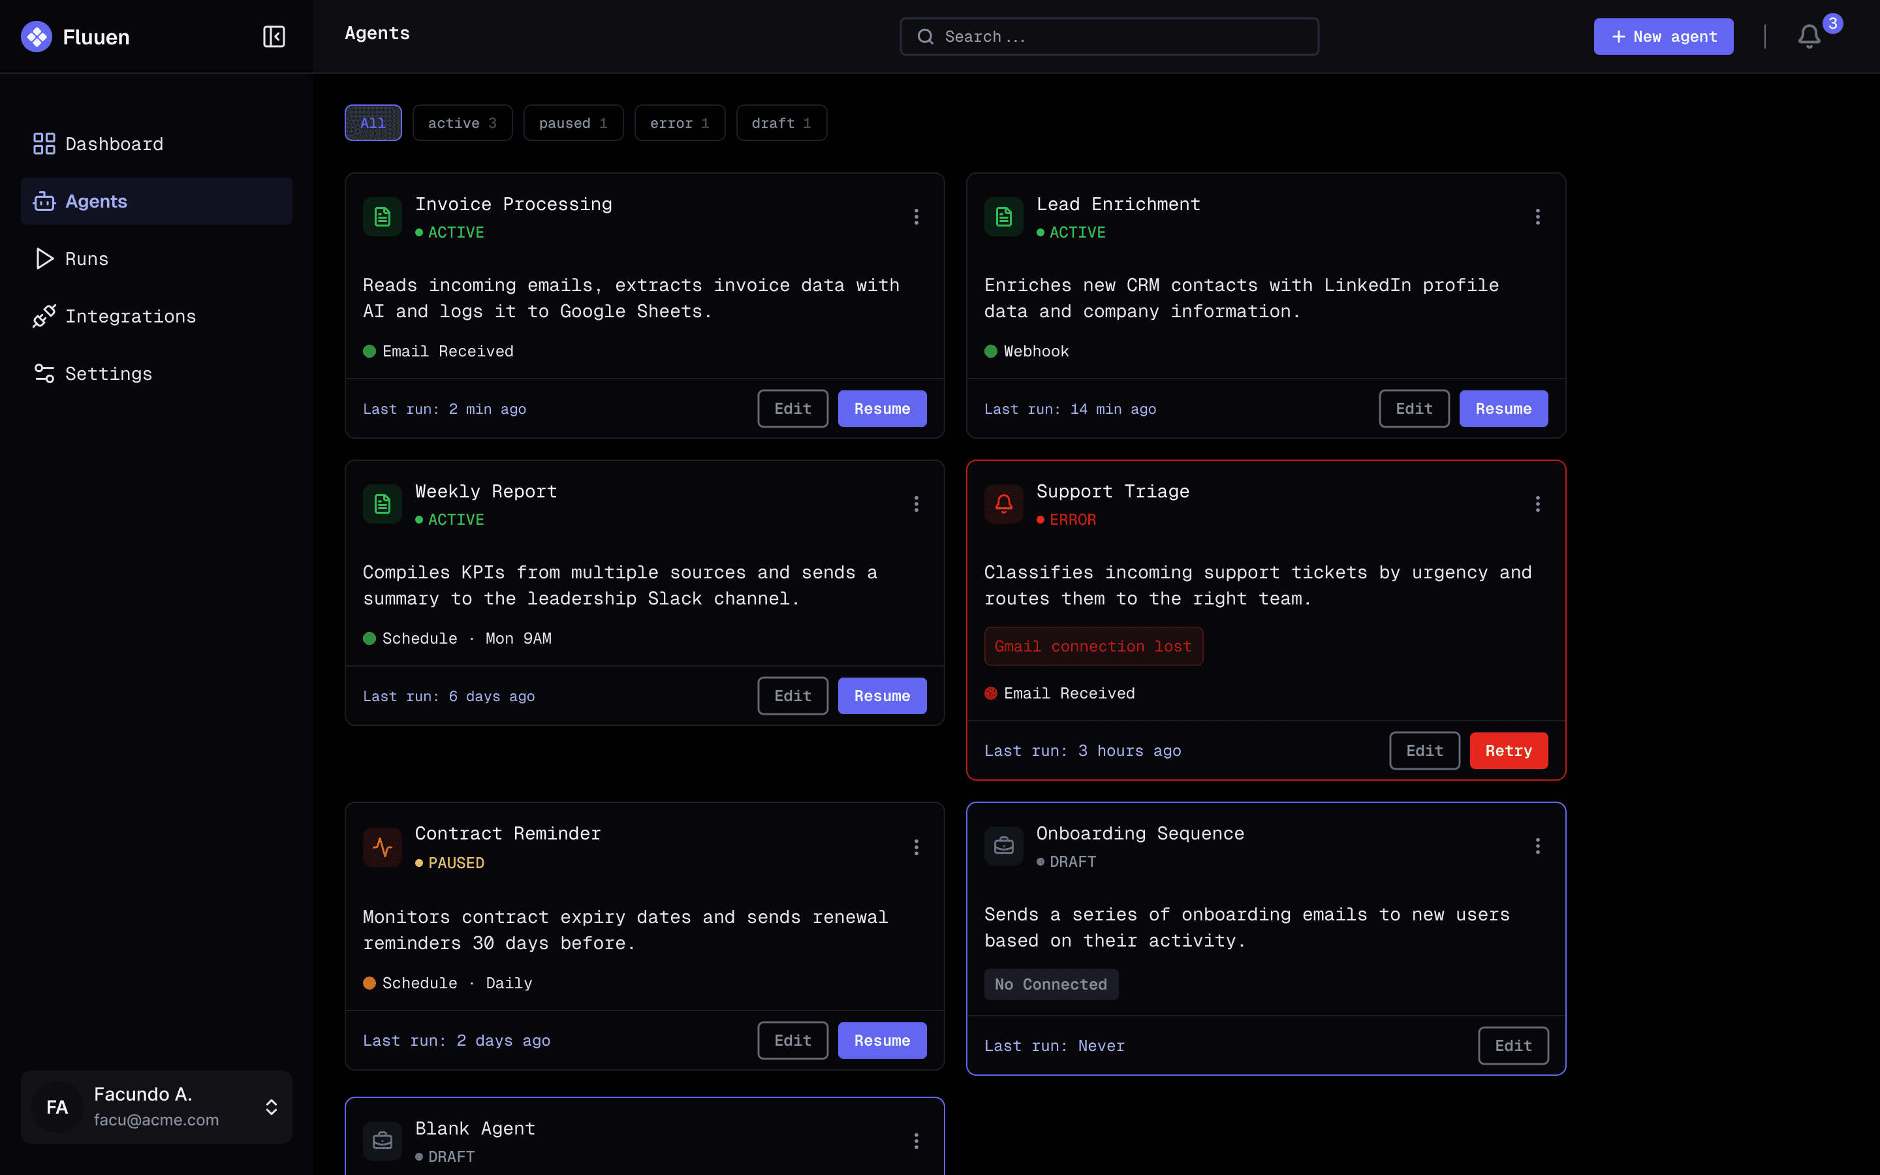Open Weekly Report more options menu
1880x1175 pixels.
click(916, 505)
